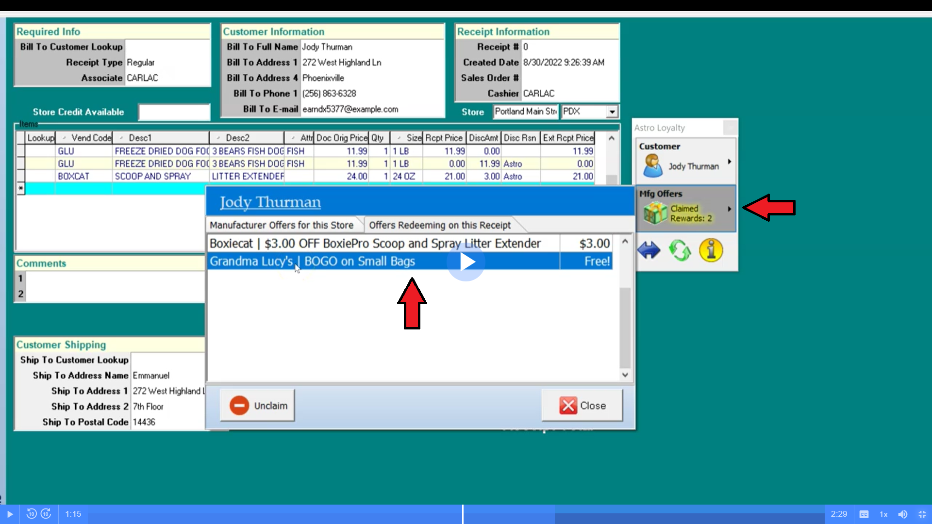Open the Jody Thurman name link
The image size is (932, 524).
coord(270,202)
